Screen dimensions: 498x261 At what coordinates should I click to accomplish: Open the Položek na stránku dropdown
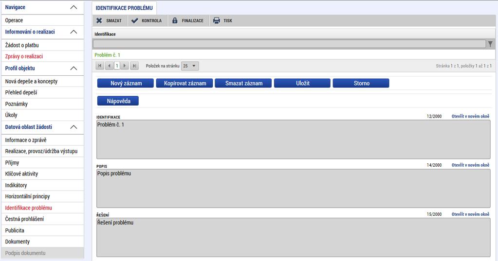[190, 66]
